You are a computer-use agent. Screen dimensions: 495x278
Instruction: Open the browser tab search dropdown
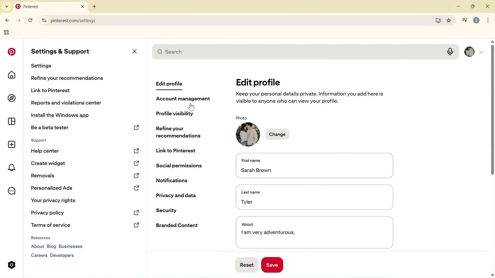(x=6, y=6)
